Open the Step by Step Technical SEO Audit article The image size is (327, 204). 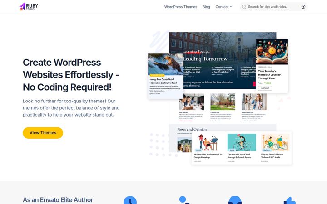coord(272,156)
